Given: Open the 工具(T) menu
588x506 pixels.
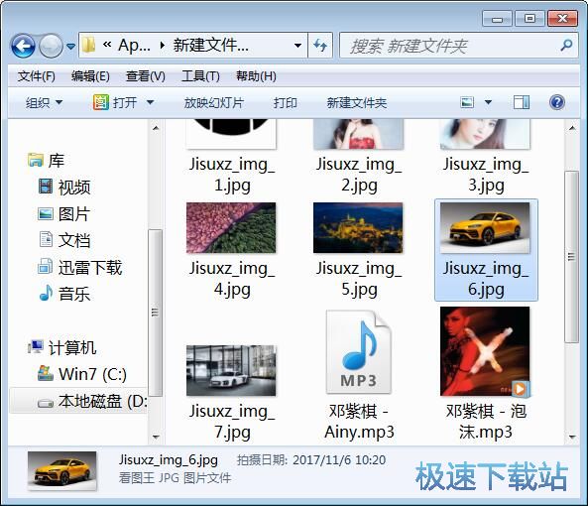Looking at the screenshot, I should 200,76.
